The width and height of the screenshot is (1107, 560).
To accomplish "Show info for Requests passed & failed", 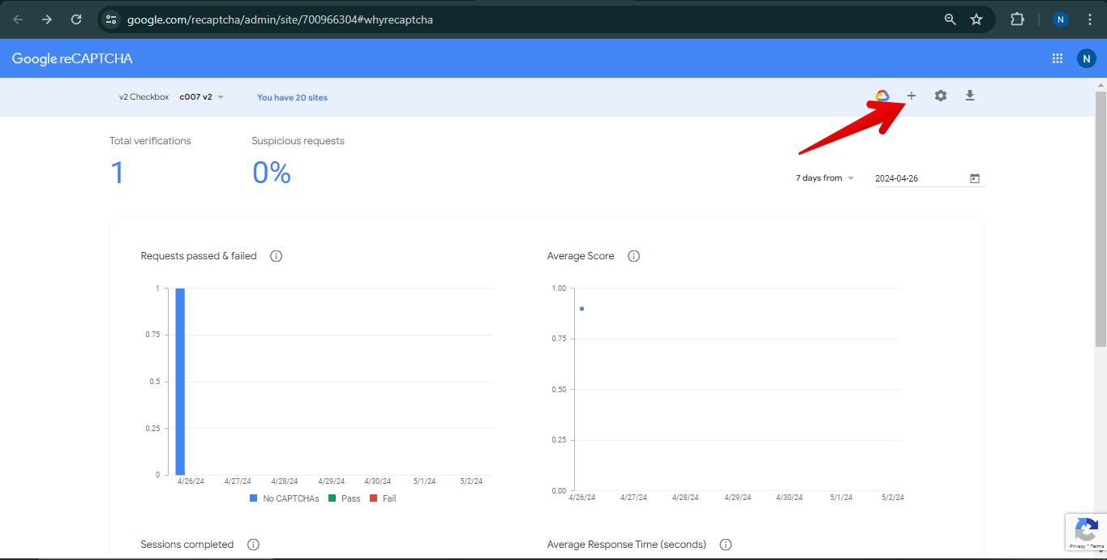I will tap(276, 256).
